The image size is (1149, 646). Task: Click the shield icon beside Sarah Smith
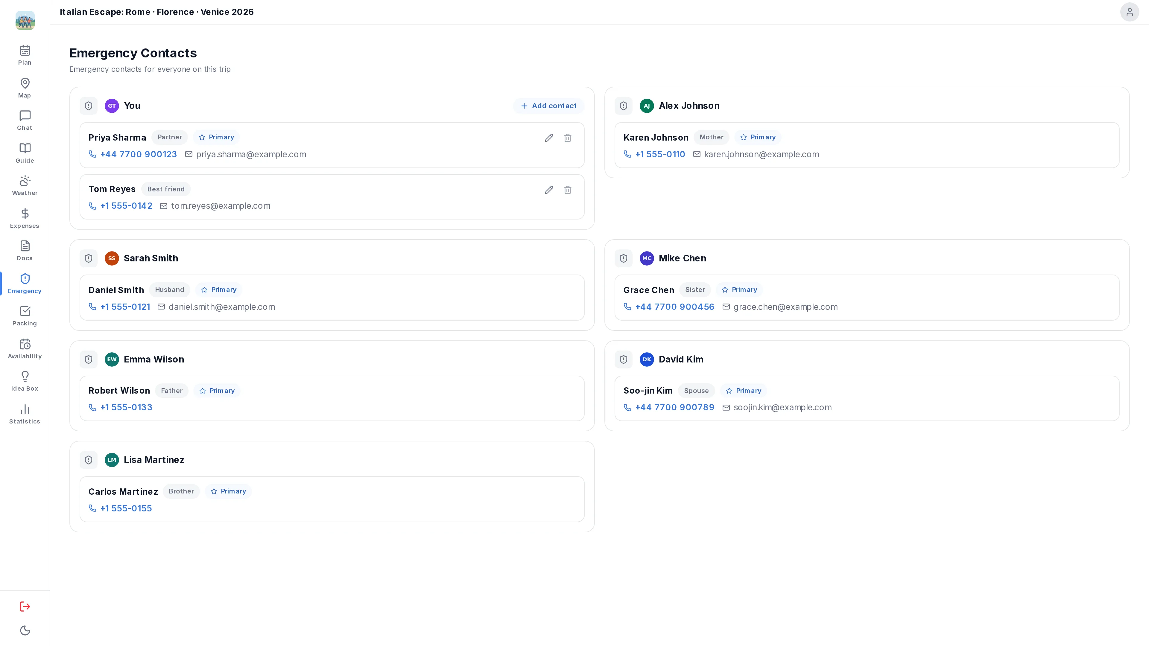pyautogui.click(x=88, y=259)
